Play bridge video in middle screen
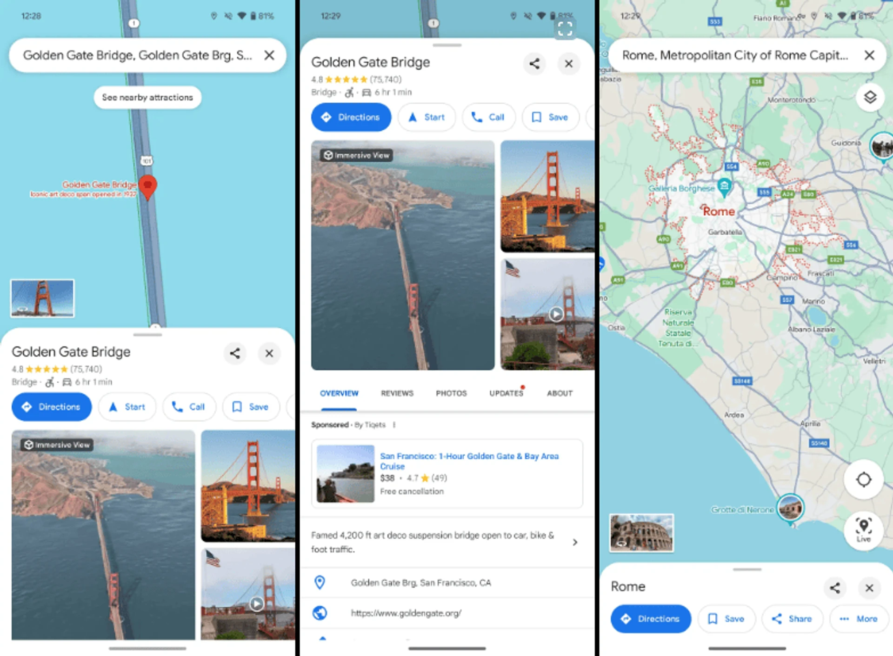Viewport: 893px width, 656px height. [x=556, y=314]
